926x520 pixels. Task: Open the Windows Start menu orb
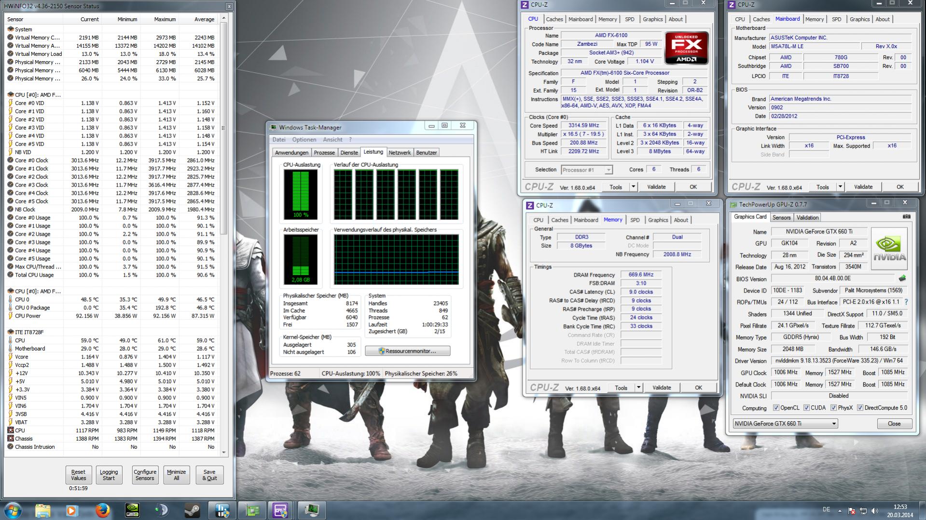coord(13,510)
